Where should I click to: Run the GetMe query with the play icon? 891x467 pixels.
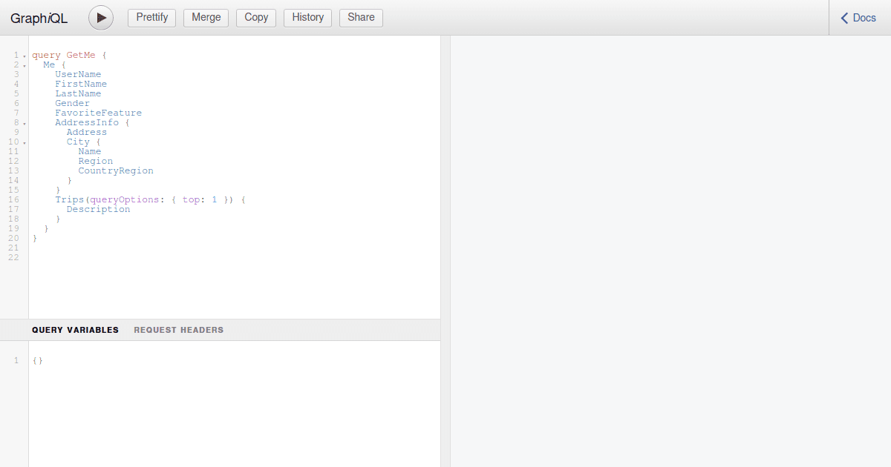click(100, 17)
